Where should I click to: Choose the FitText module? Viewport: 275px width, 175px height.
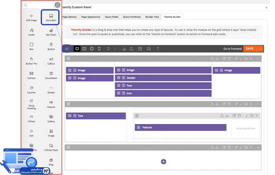[x=31, y=119]
